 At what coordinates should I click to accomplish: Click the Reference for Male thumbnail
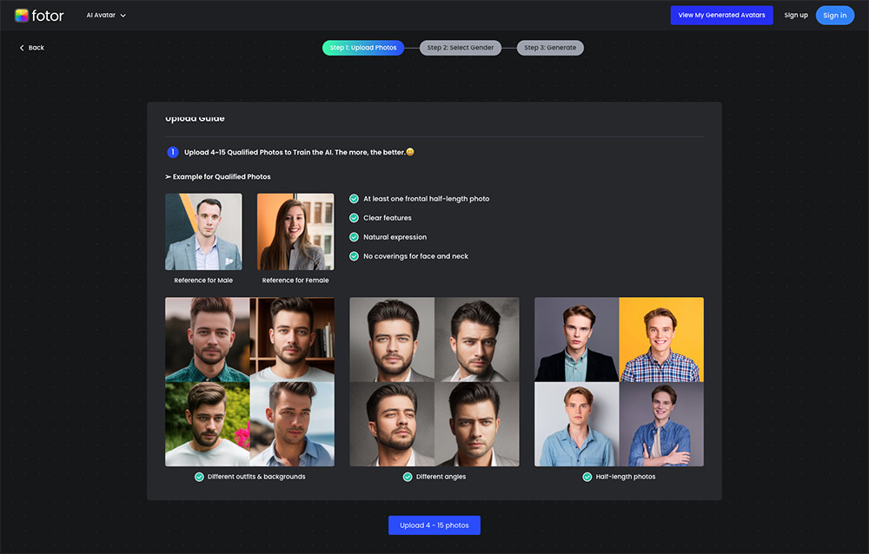point(203,232)
